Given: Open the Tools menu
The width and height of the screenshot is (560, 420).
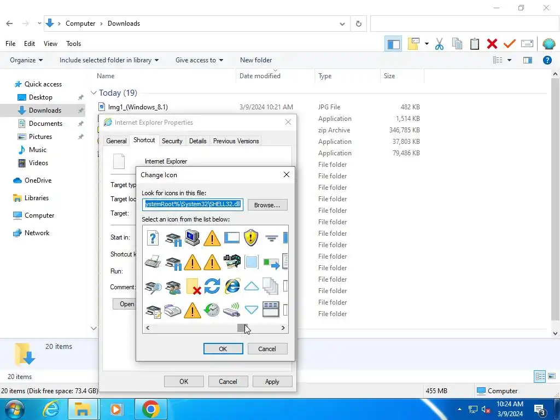Looking at the screenshot, I should [74, 44].
